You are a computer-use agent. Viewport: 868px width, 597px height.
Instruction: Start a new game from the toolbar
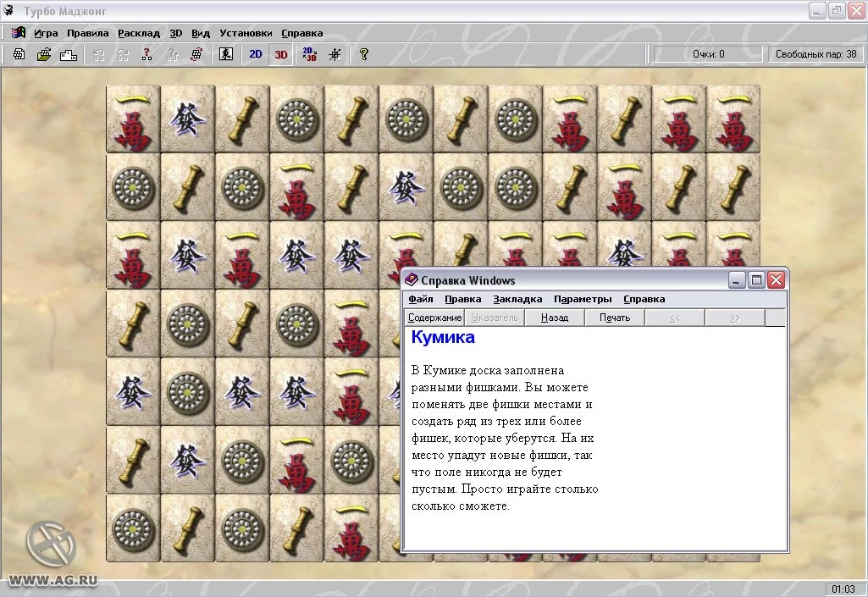tap(19, 54)
